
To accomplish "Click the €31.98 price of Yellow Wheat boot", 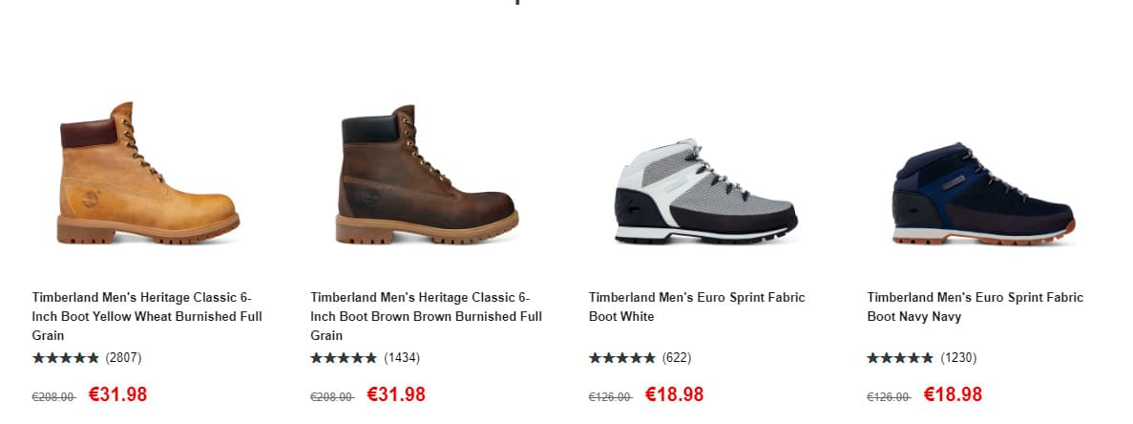I will pyautogui.click(x=117, y=394).
